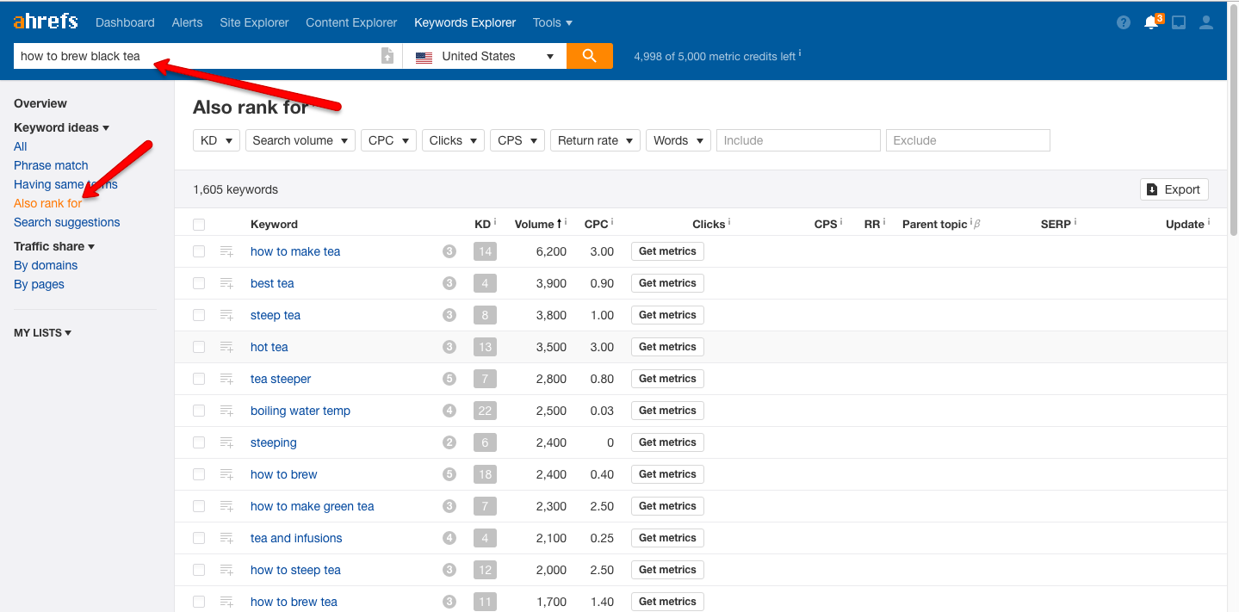The width and height of the screenshot is (1239, 612).
Task: Open the CPC filter dropdown
Action: (x=388, y=140)
